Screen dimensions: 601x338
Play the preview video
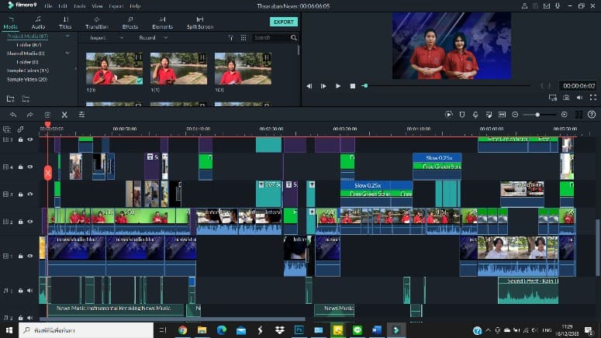tap(338, 86)
